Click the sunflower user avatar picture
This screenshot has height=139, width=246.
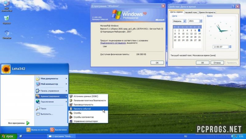[6, 69]
